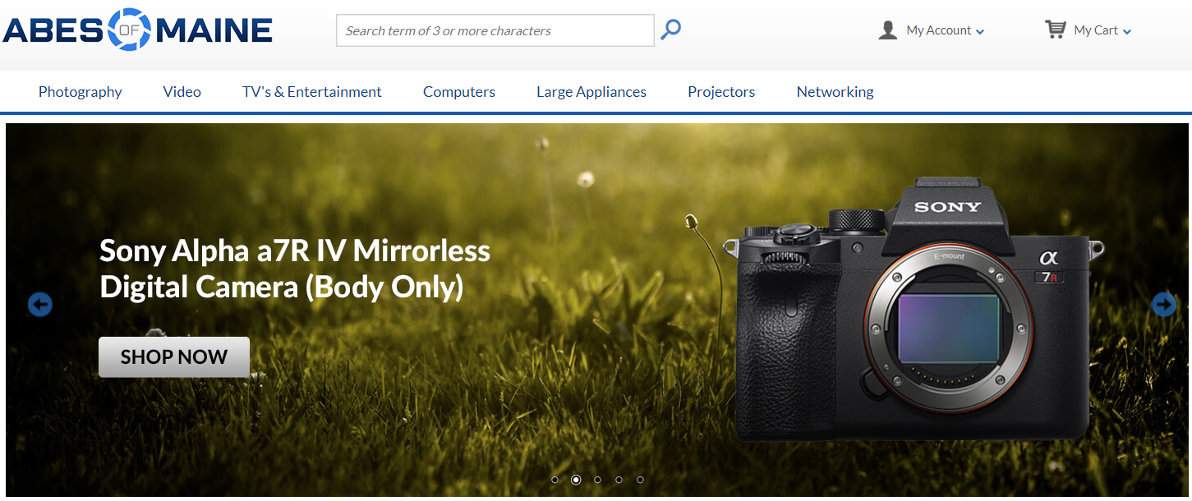
Task: Open the Networking category
Action: [x=835, y=92]
